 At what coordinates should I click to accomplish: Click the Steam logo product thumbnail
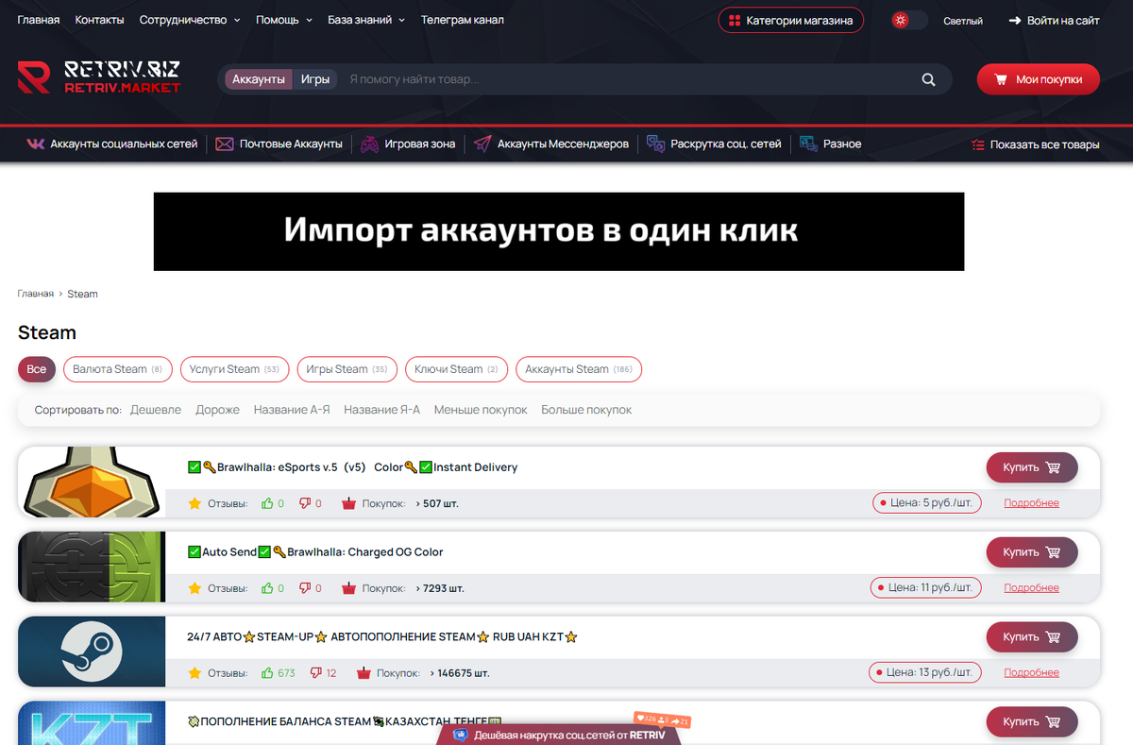pyautogui.click(x=92, y=652)
